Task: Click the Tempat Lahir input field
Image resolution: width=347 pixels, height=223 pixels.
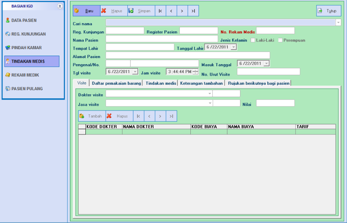Action: pos(140,47)
